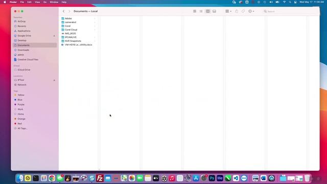
Task: Launch Visual Studio Code from the Dock
Action: 236,178
